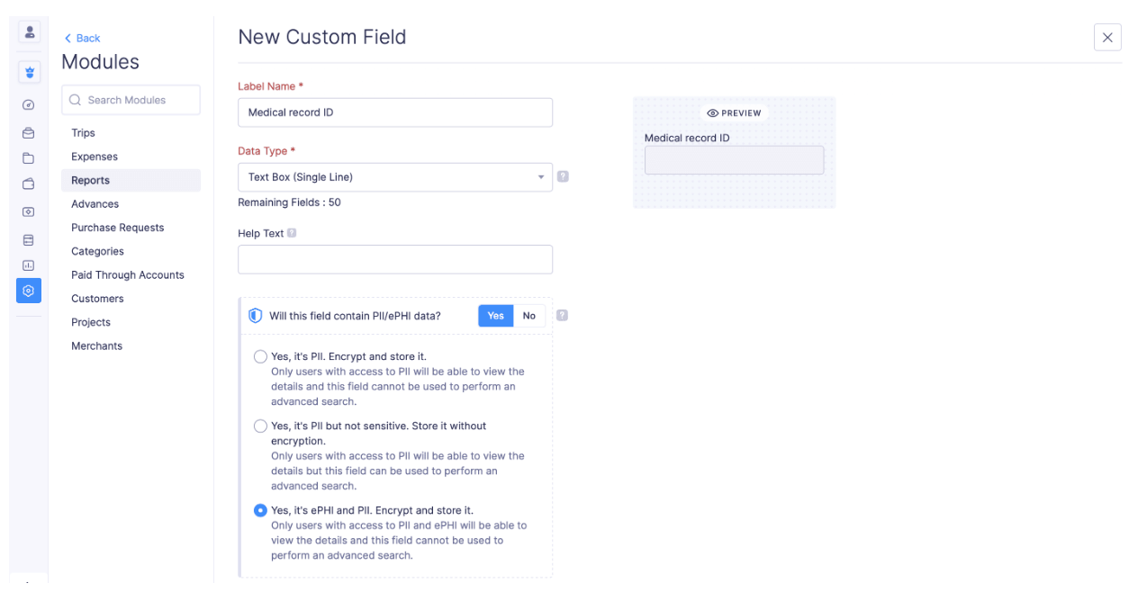Click the Back link above Modules
The image size is (1138, 601).
(x=82, y=38)
